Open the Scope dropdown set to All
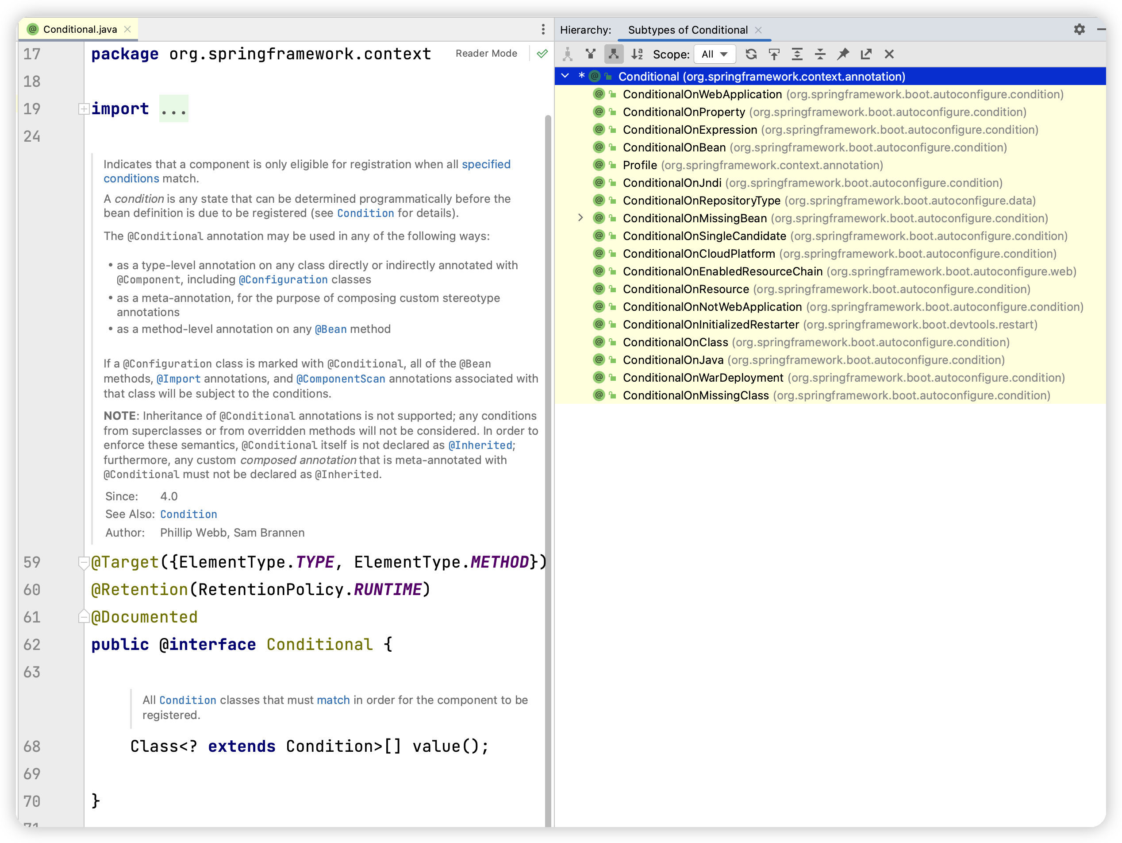This screenshot has width=1122, height=843. (715, 54)
